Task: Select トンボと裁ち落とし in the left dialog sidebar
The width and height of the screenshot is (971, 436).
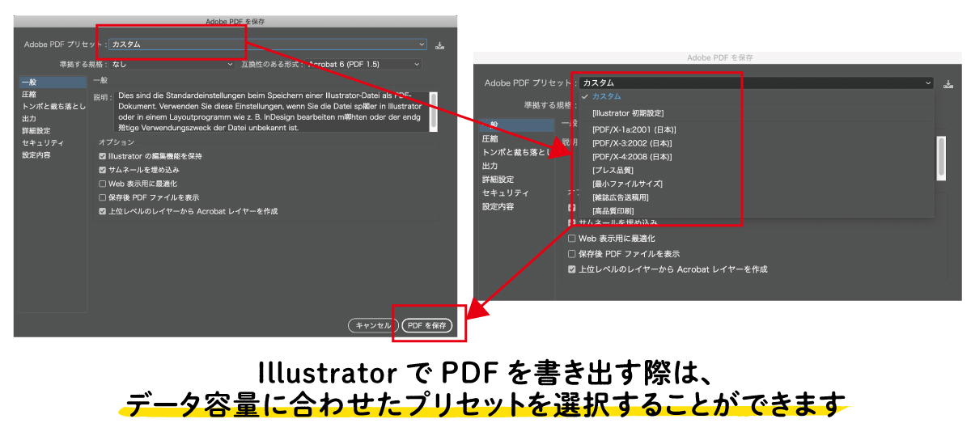Action: pyautogui.click(x=52, y=107)
